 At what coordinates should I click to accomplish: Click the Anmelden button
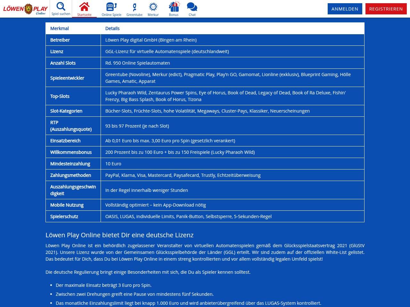345,9
